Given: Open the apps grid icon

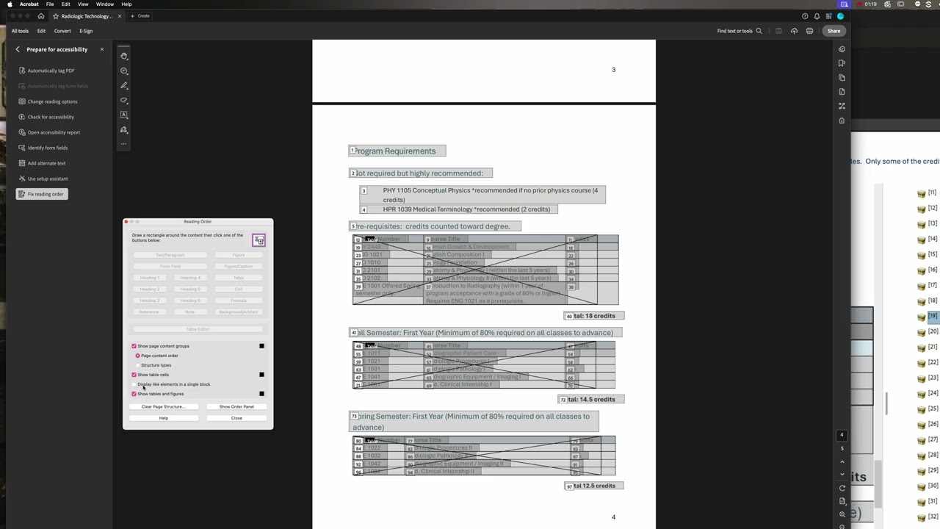Looking at the screenshot, I should [x=828, y=16].
